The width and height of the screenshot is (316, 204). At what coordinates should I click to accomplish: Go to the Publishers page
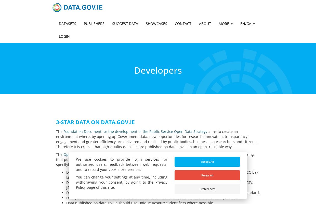(x=94, y=24)
